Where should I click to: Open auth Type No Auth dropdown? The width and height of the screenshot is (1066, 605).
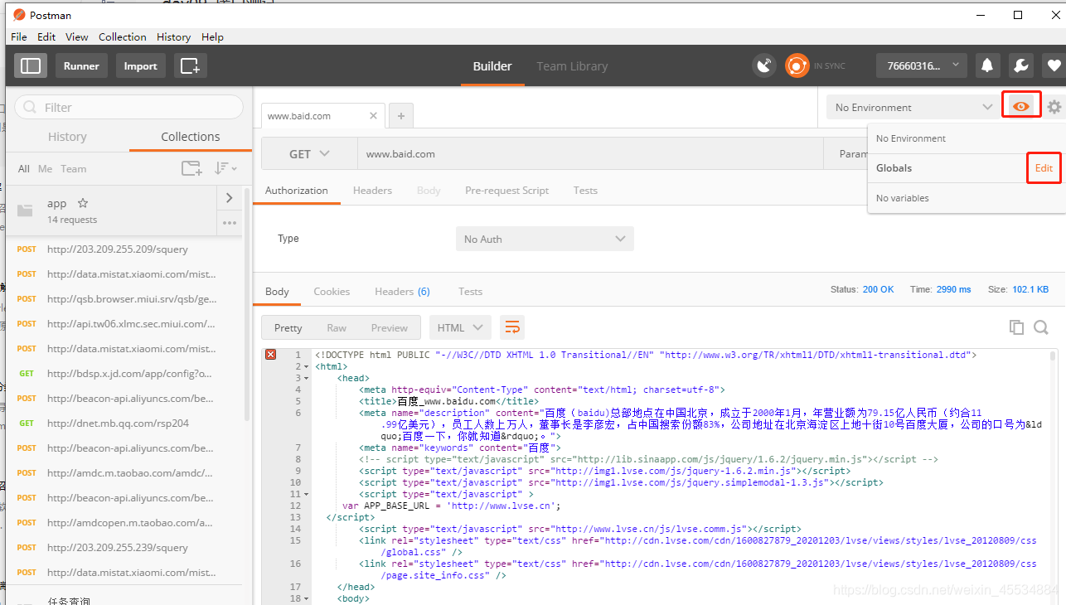[545, 239]
